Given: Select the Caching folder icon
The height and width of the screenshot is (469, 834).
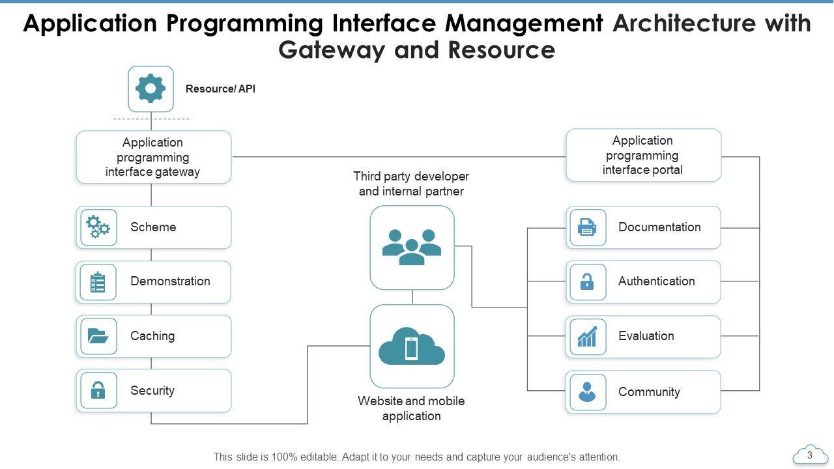Looking at the screenshot, I should (98, 336).
